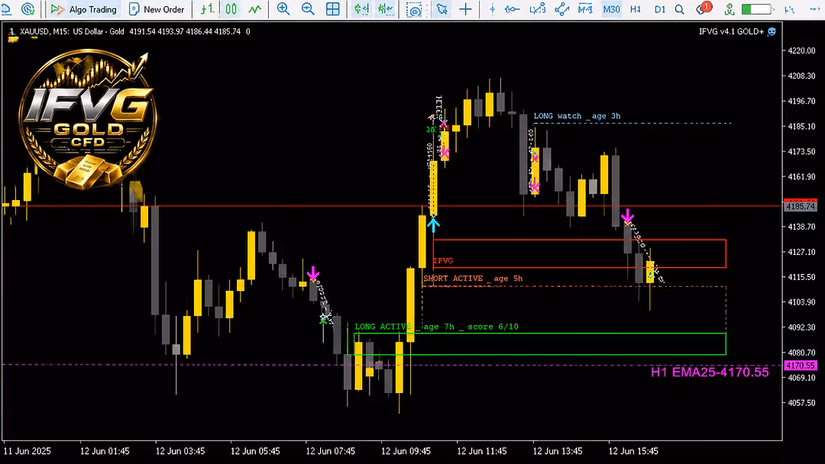
Task: Zoom out of the chart
Action: tap(308, 9)
